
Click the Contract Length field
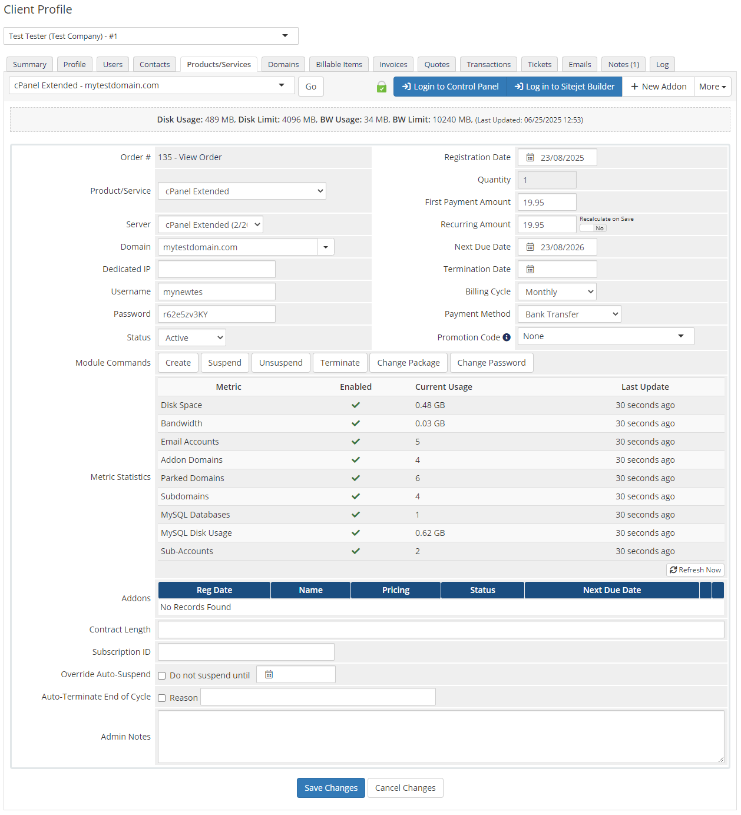441,630
